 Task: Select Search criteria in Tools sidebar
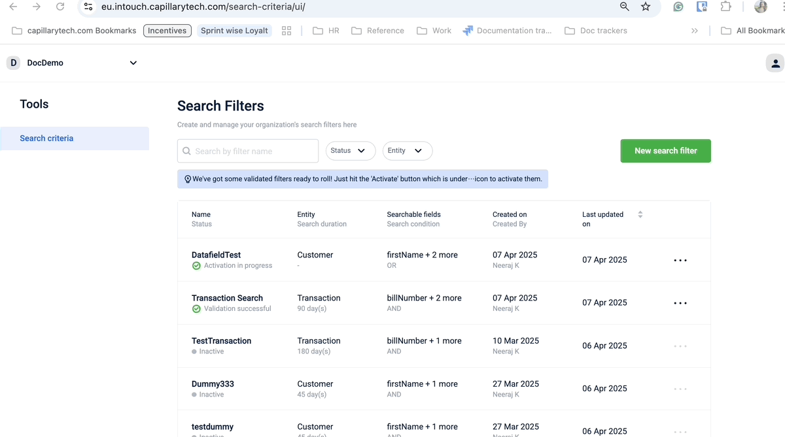[x=75, y=138]
